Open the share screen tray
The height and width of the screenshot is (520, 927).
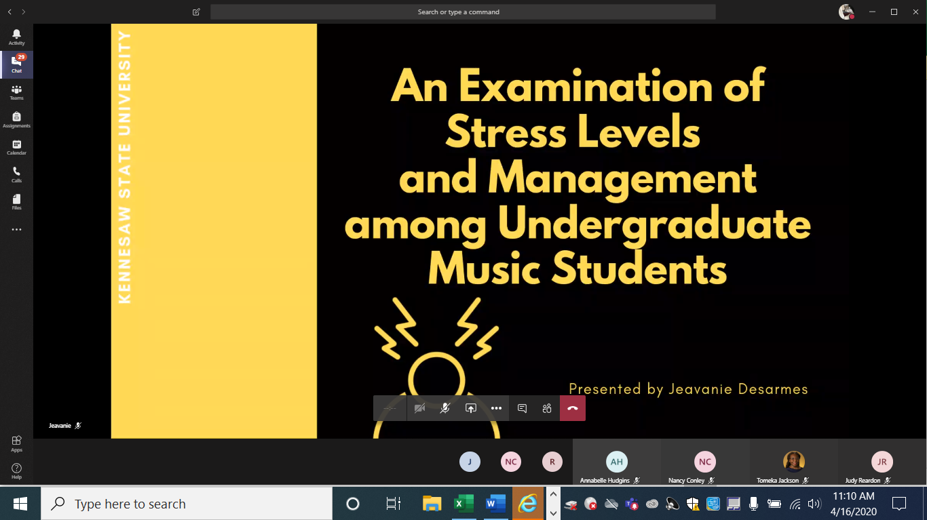(x=470, y=408)
